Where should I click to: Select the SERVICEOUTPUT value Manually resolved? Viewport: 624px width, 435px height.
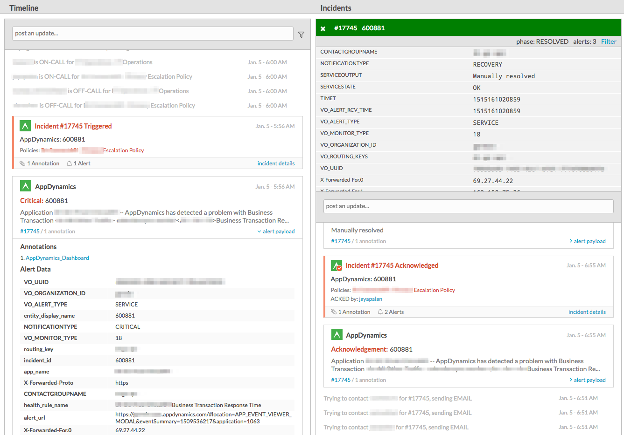point(504,76)
